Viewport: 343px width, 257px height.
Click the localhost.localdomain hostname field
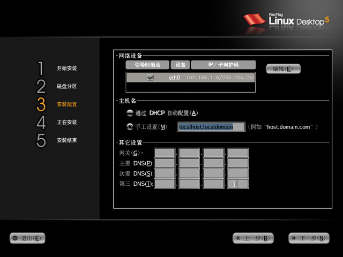(x=211, y=127)
